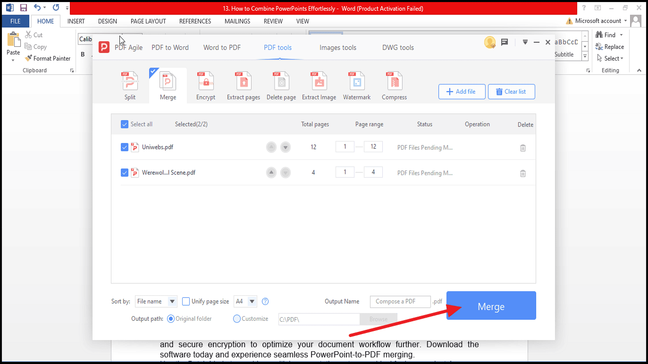648x364 pixels.
Task: Open Word DESIGN ribbon tab
Action: click(107, 21)
